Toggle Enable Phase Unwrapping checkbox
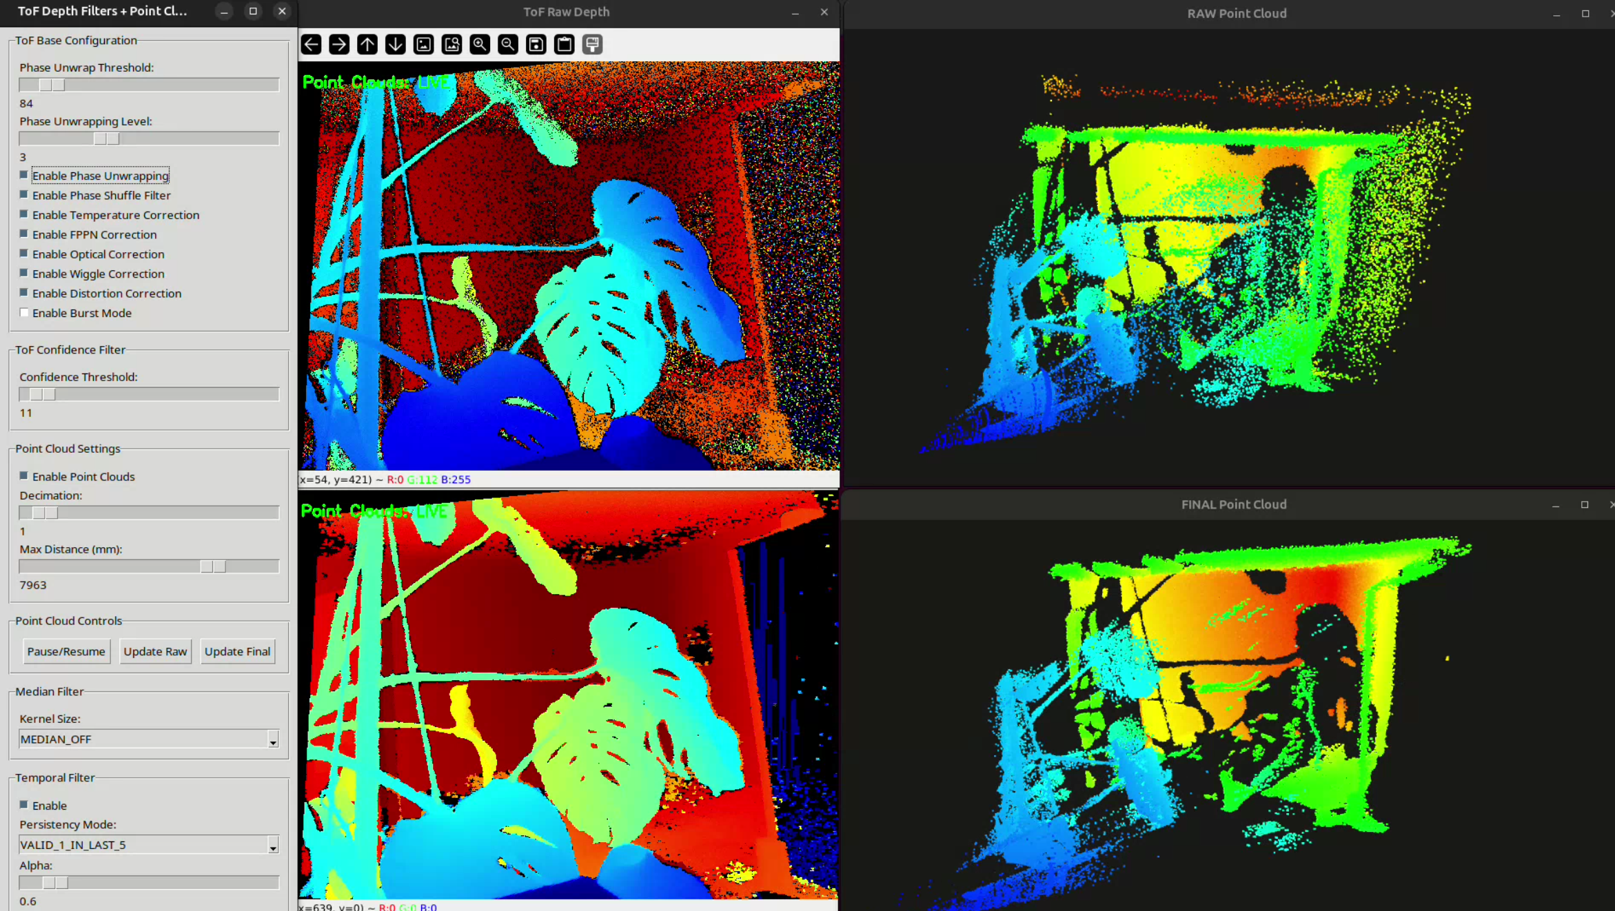This screenshot has height=911, width=1615. tap(24, 175)
